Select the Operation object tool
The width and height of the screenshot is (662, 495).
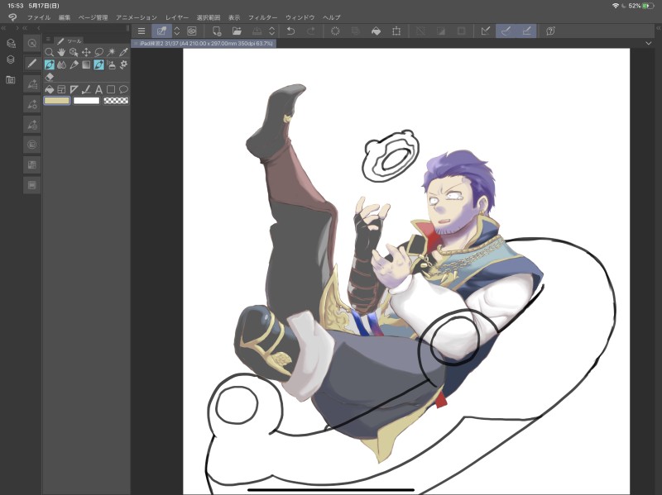point(74,52)
